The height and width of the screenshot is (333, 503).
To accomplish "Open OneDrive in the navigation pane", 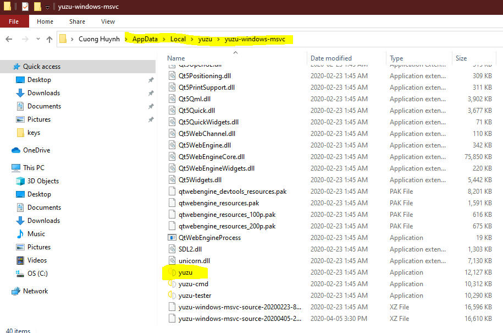I will tap(31, 150).
